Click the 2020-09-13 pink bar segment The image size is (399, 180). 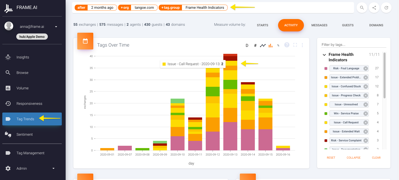230,136
